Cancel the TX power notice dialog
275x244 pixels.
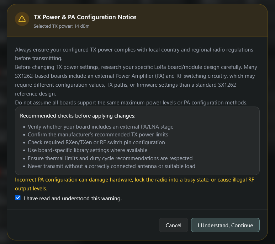click(x=174, y=225)
